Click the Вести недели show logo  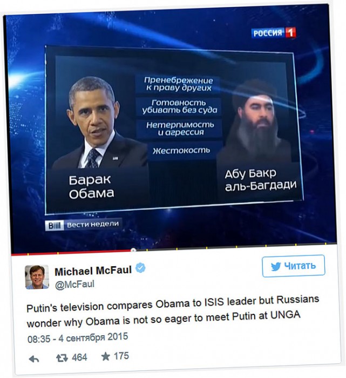(x=83, y=225)
